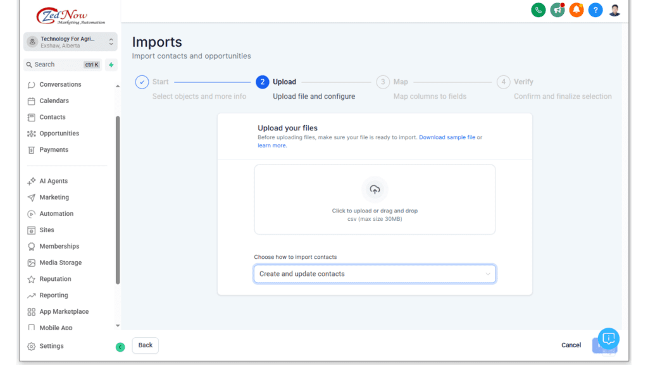
Task: Click the file upload drop zone
Action: tap(375, 199)
